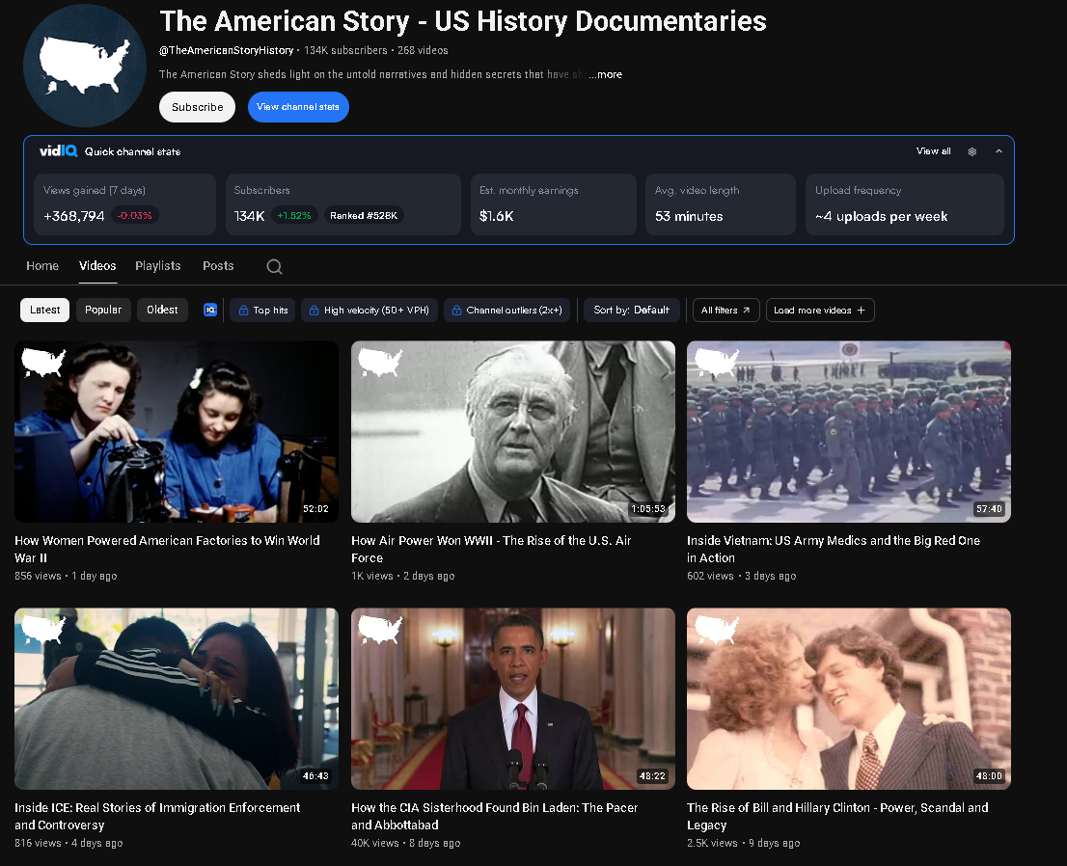This screenshot has width=1067, height=866.
Task: Click title "Inside ICE: Real Stories of Immigration Enforcement"
Action: point(157,817)
